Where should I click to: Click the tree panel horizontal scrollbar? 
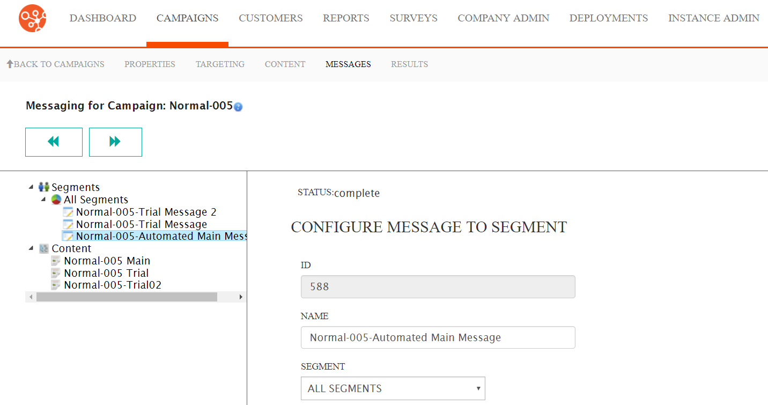(127, 297)
